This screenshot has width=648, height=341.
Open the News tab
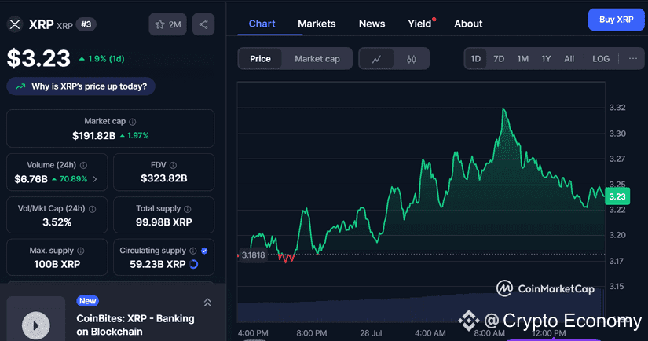pos(372,24)
